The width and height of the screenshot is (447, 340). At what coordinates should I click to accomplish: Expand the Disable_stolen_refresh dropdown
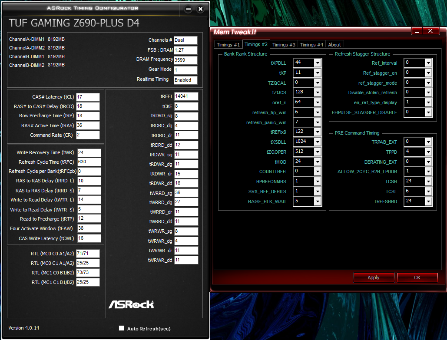tap(428, 92)
